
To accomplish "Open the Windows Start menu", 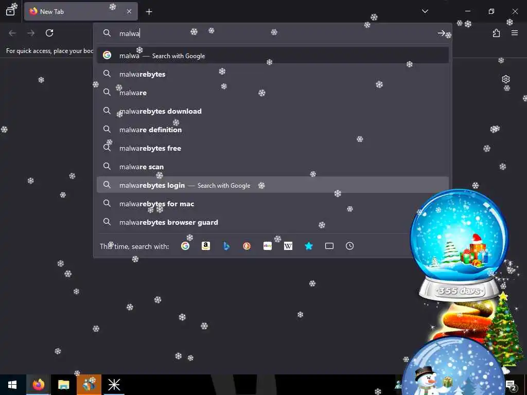I will (x=12, y=385).
